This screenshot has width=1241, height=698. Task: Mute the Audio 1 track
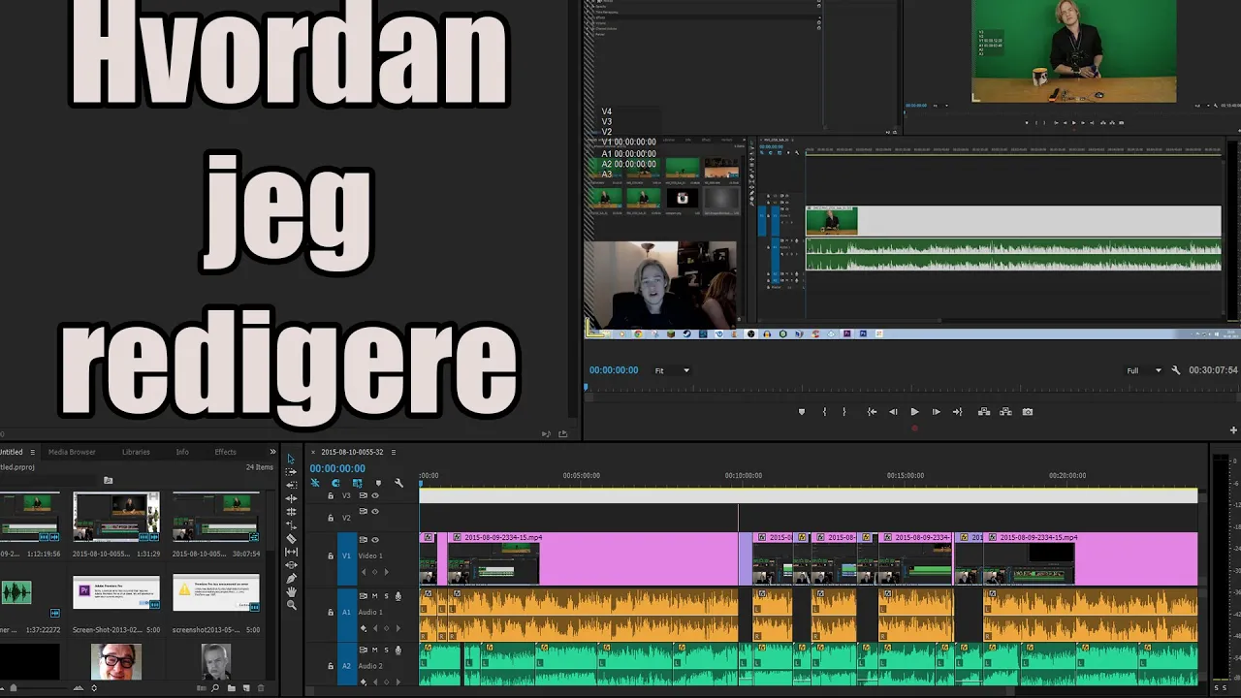[375, 596]
